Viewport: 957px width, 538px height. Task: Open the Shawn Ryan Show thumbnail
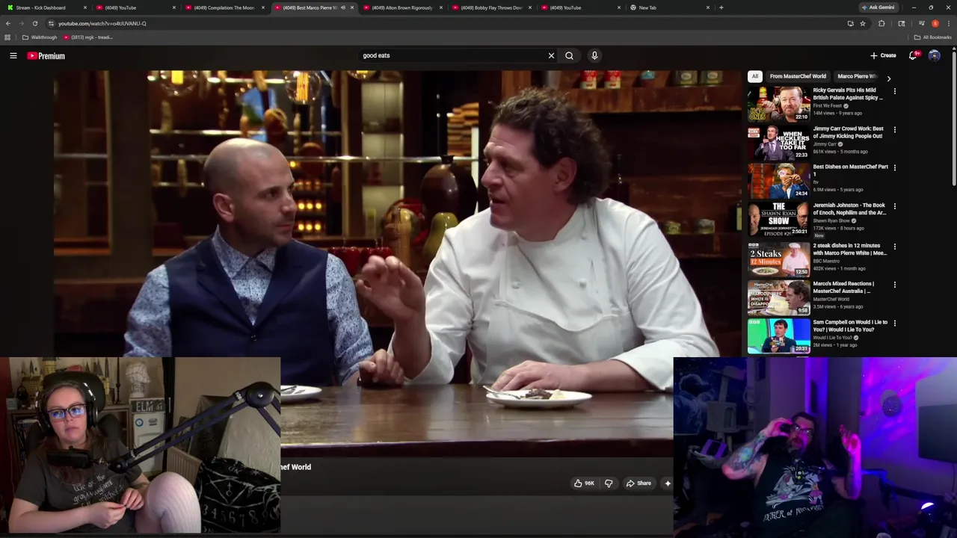point(778,219)
